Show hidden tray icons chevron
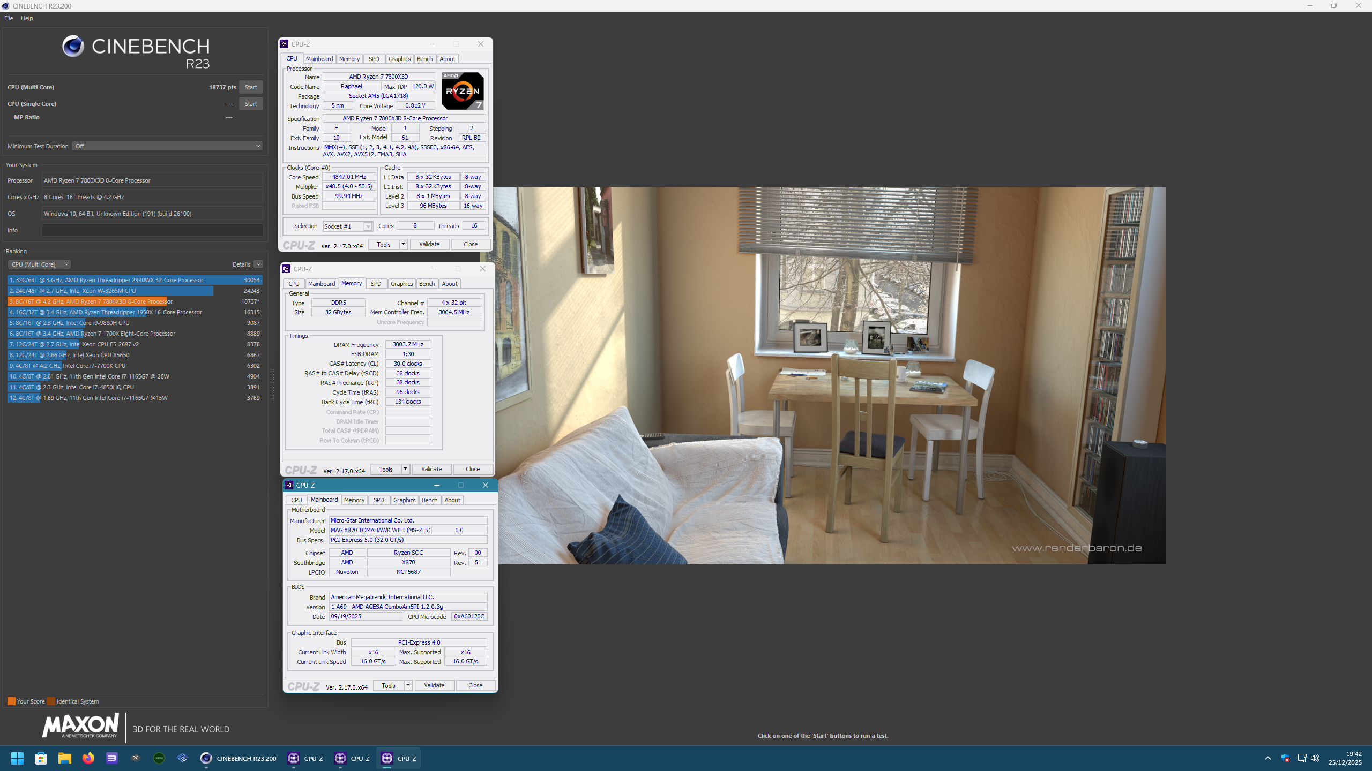 coord(1267,758)
